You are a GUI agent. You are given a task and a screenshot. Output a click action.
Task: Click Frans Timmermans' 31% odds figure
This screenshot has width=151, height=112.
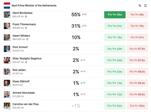point(76,26)
